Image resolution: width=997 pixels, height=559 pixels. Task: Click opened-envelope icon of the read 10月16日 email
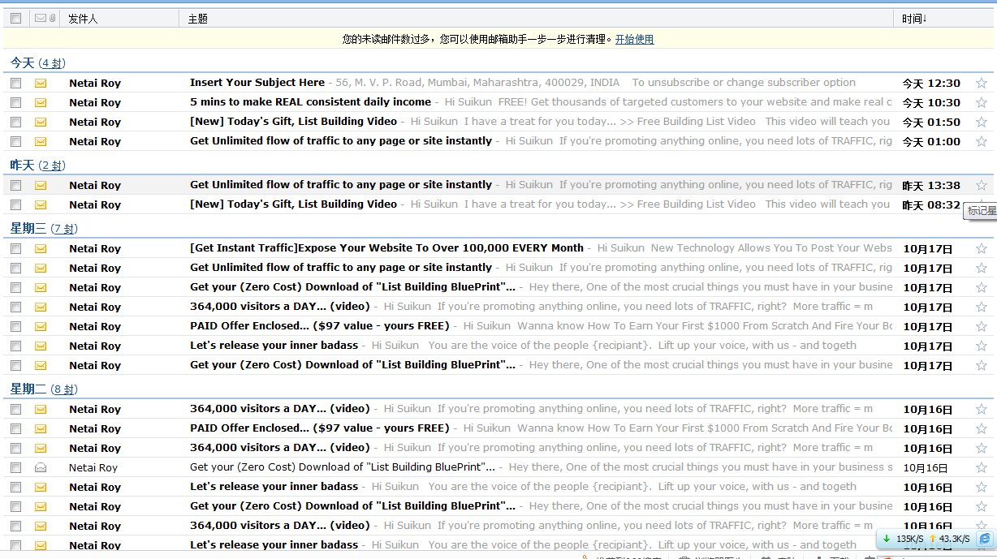pos(41,467)
